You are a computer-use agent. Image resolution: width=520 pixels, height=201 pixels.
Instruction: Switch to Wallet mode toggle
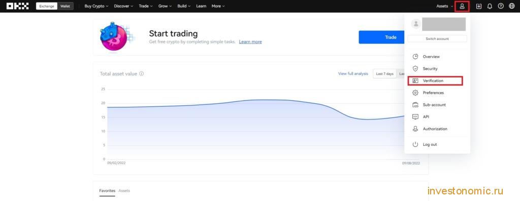[65, 6]
